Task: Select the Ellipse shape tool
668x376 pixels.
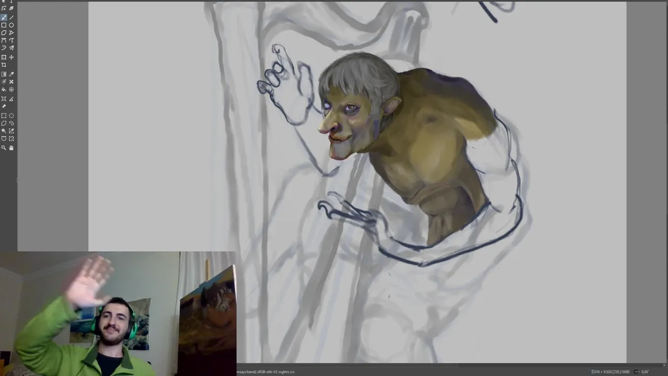Action: 11,25
